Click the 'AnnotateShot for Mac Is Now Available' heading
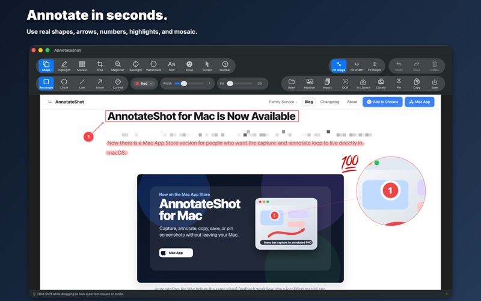481x301 pixels. [202, 116]
